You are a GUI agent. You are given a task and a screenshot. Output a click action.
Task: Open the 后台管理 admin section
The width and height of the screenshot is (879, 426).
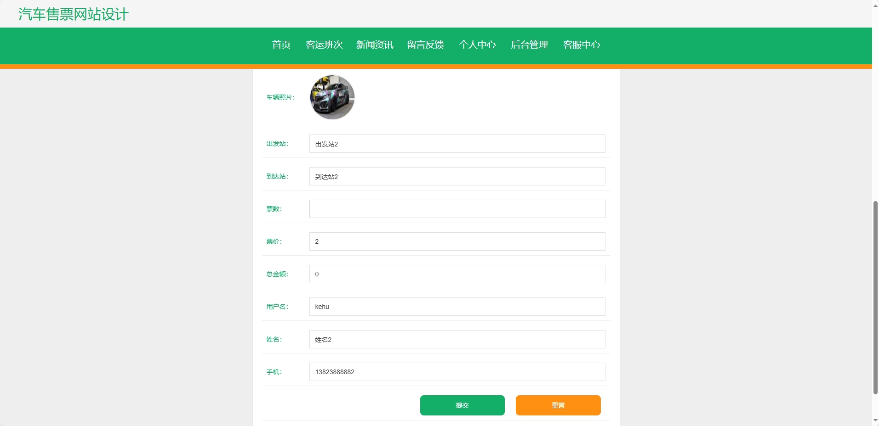(530, 45)
